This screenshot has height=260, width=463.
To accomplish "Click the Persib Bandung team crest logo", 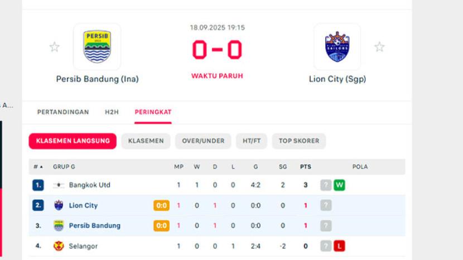I will pos(97,47).
